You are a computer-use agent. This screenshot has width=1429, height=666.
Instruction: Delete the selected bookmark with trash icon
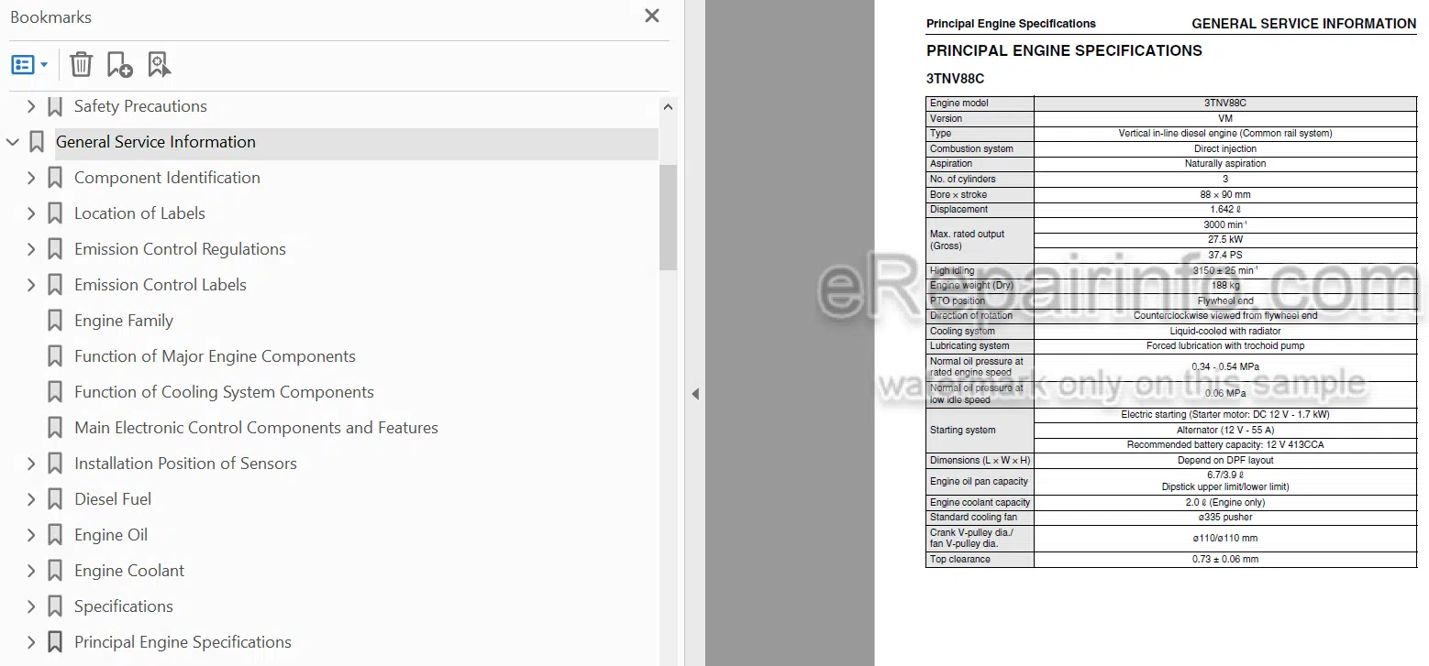click(x=81, y=64)
